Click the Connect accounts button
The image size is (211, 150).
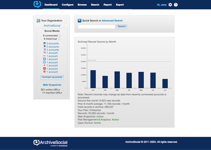[x=52, y=77]
